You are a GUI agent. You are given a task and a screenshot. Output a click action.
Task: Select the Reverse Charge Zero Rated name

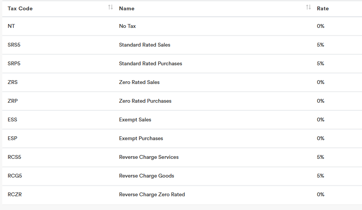(x=152, y=195)
